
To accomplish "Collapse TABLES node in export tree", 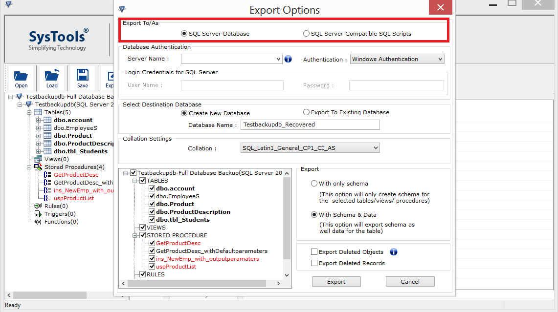I will (135, 181).
